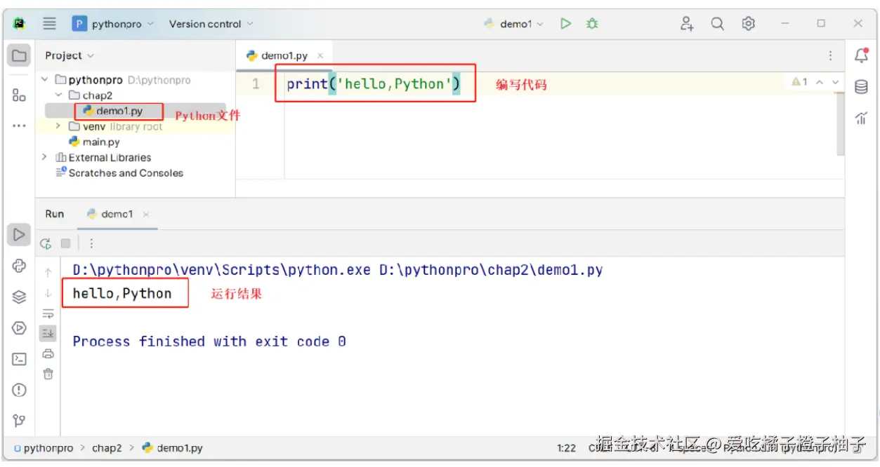Screen dimensions: 880x467
Task: Click the 'hello,Python' console output
Action: pos(122,293)
